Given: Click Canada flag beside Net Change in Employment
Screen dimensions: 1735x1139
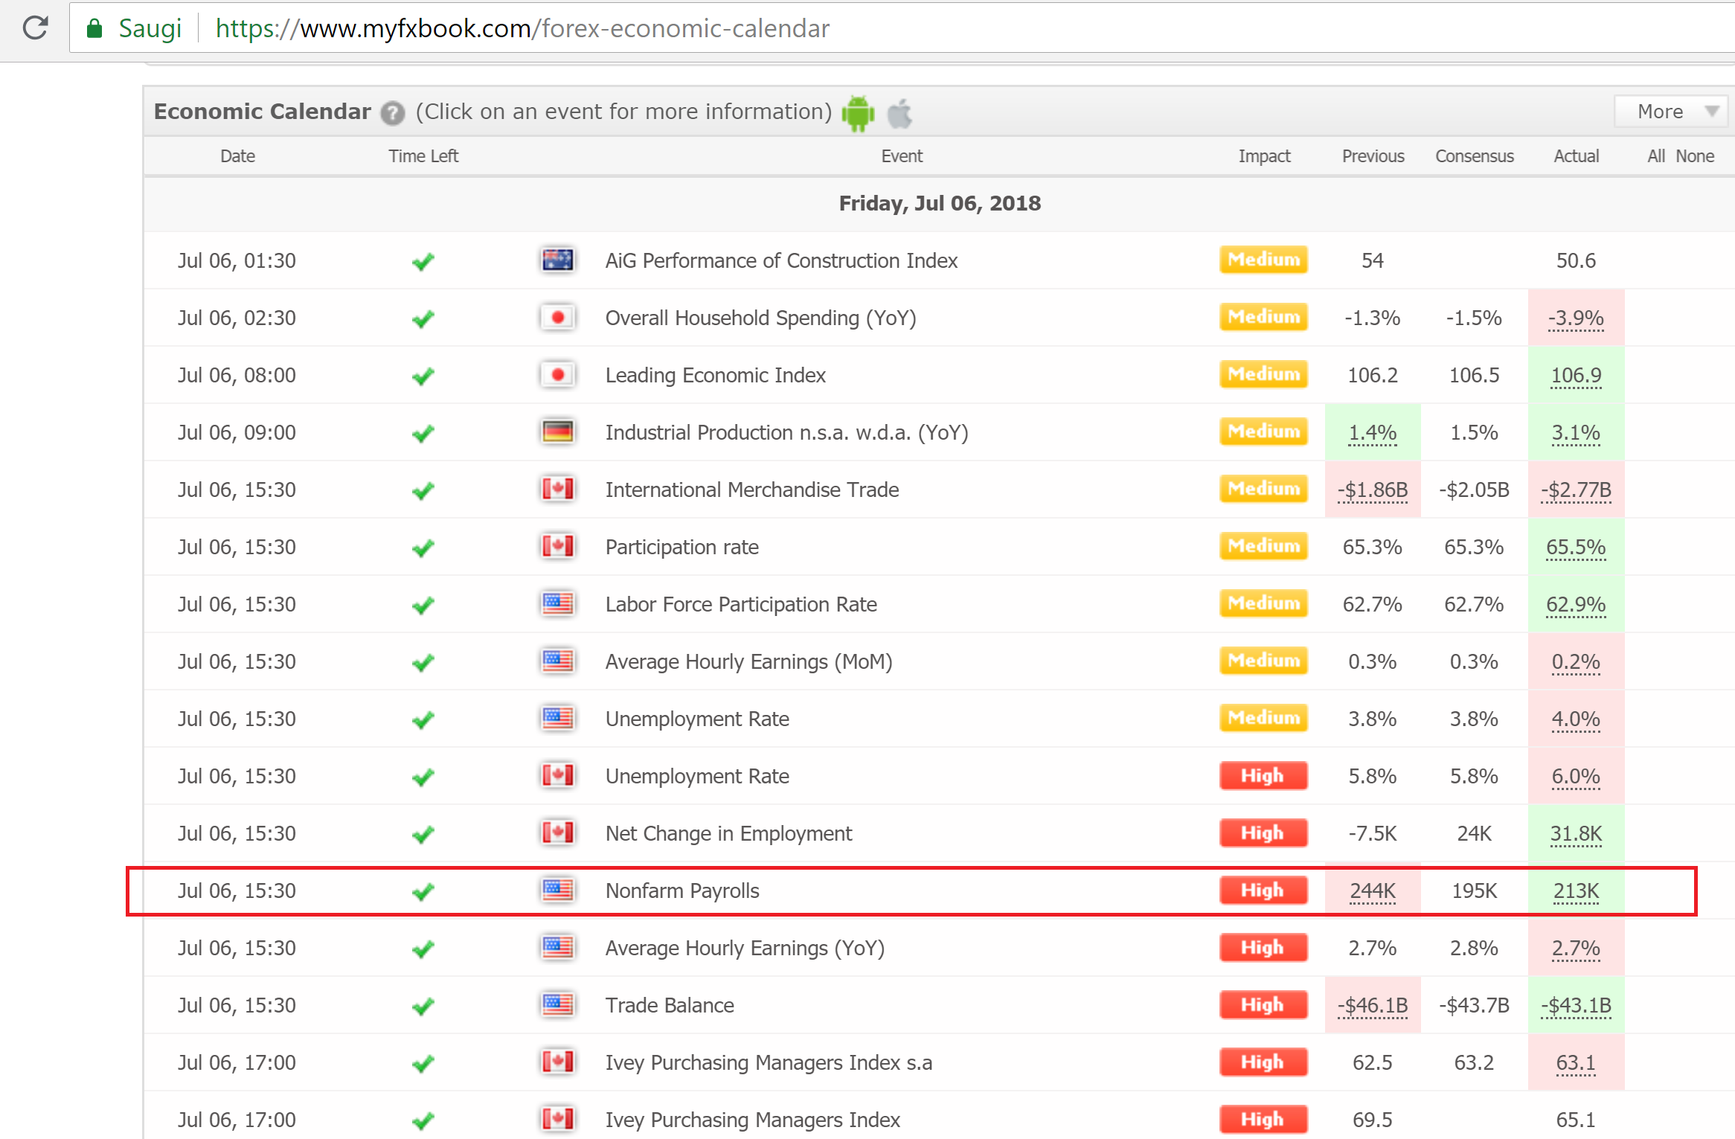Looking at the screenshot, I should [x=557, y=833].
